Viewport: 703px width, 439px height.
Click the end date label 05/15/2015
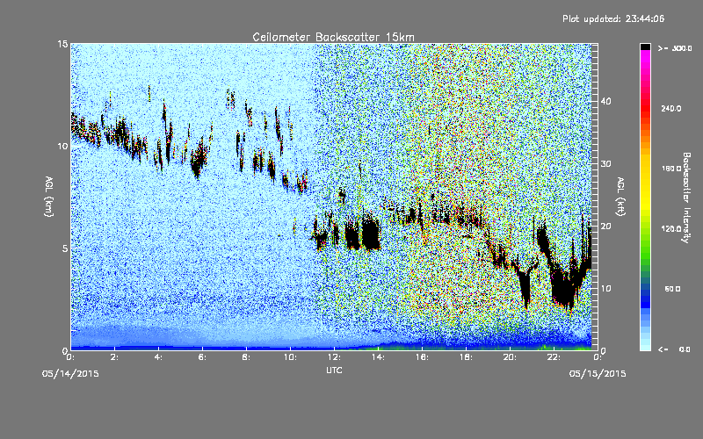pos(598,374)
